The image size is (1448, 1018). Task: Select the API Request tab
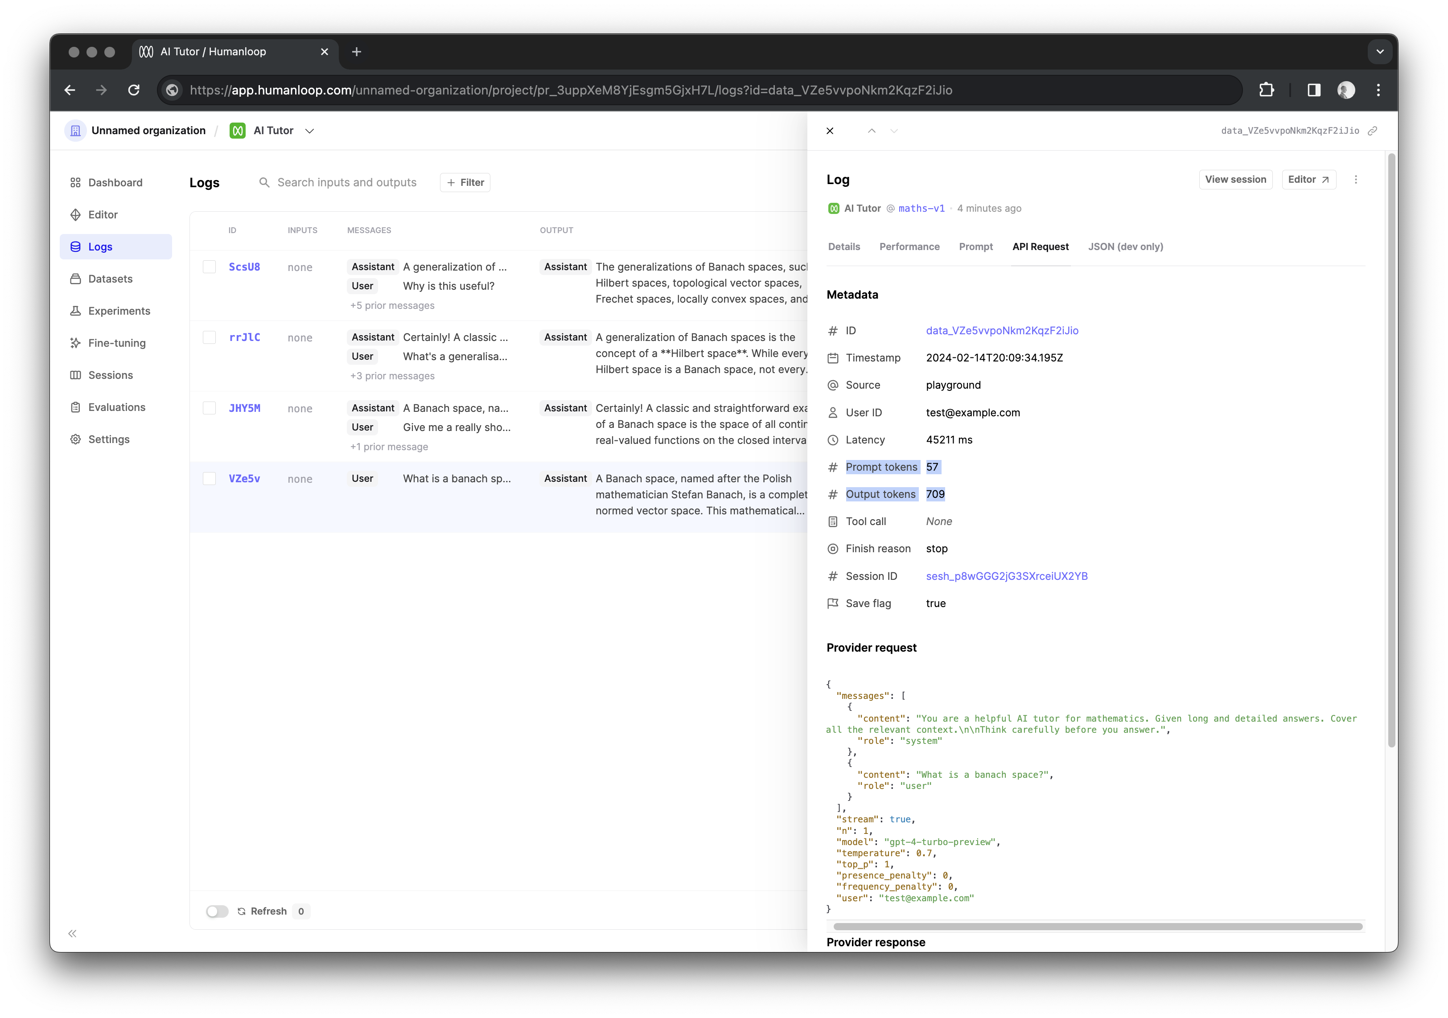tap(1041, 246)
